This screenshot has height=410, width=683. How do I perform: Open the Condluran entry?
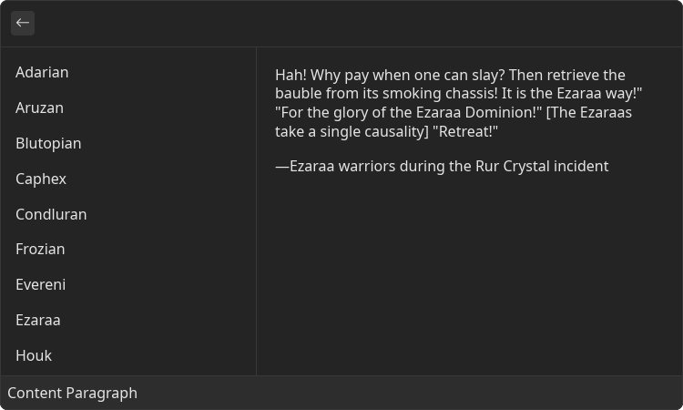128,214
